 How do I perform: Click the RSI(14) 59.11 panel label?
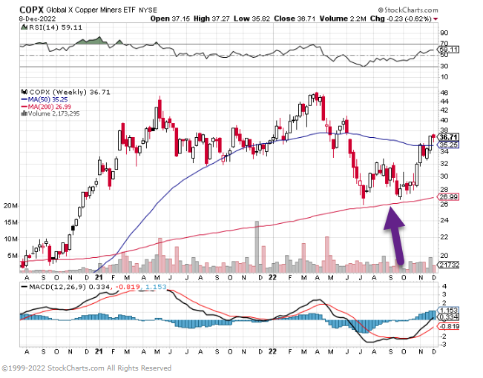(56, 27)
